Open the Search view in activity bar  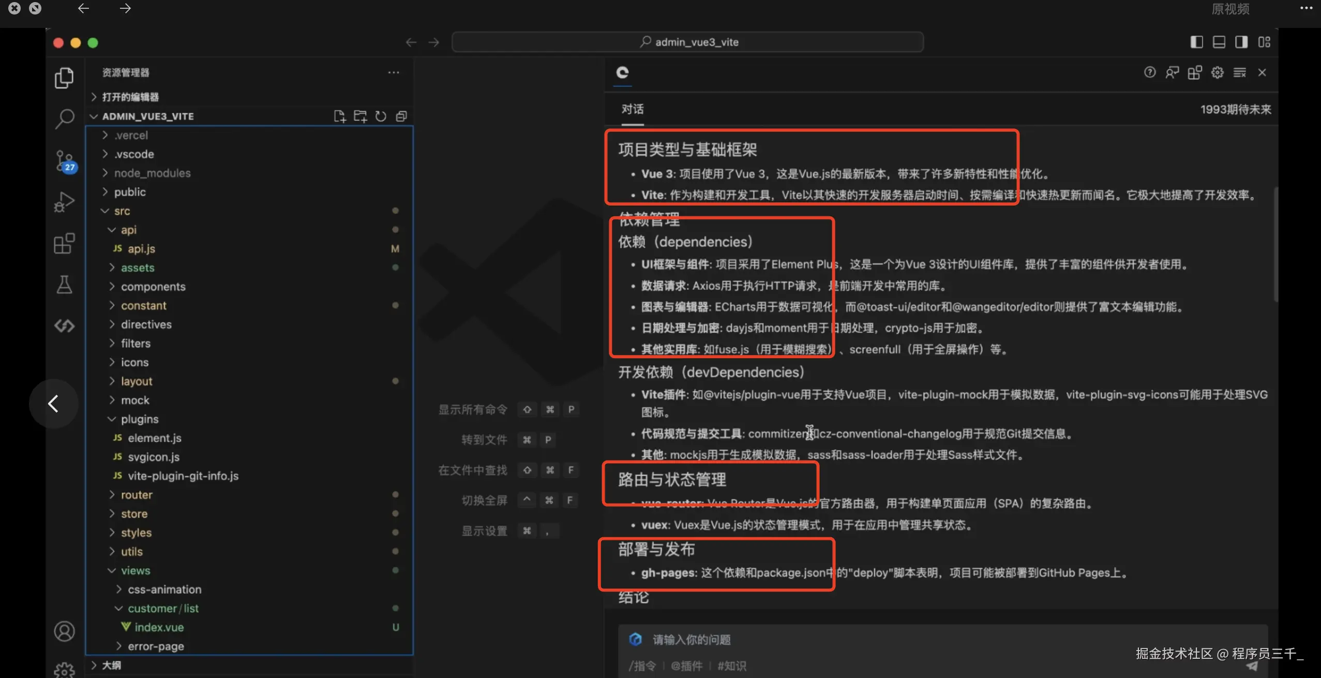[65, 119]
